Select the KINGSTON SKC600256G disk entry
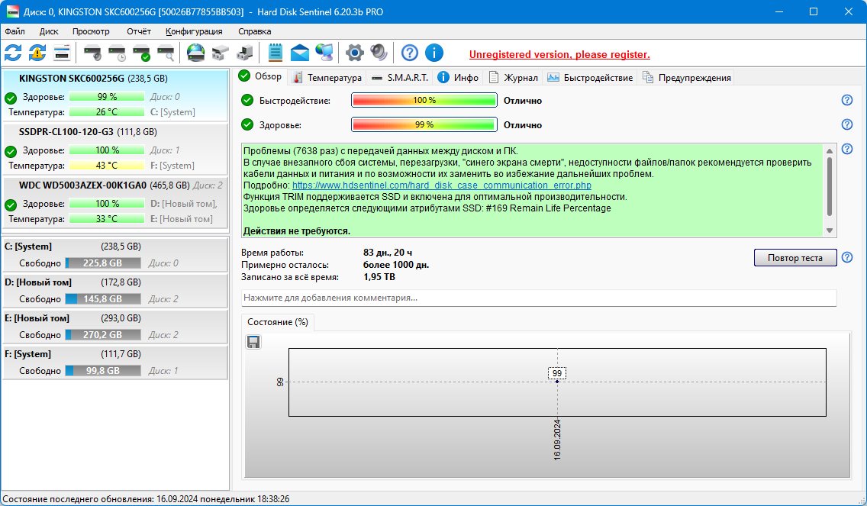Screen dimensions: 867x506 115,95
